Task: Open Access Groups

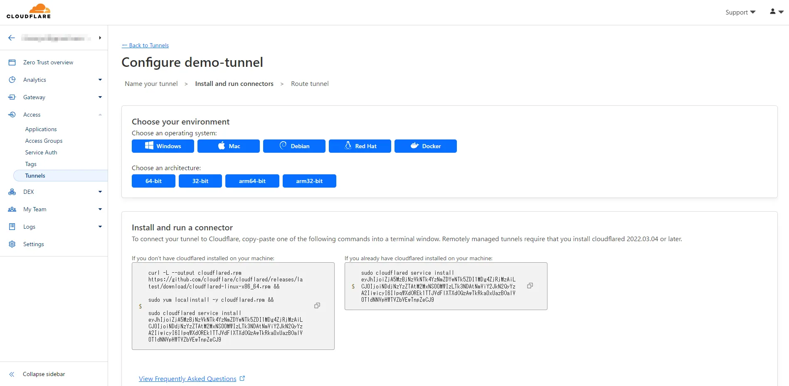Action: pos(44,141)
